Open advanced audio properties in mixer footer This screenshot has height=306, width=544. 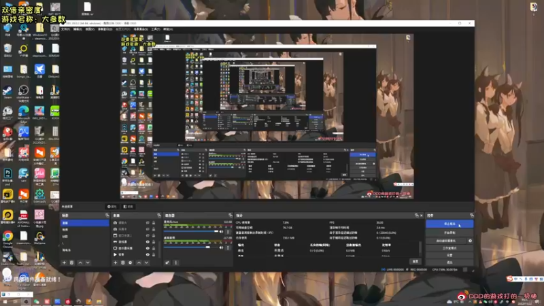(167, 262)
